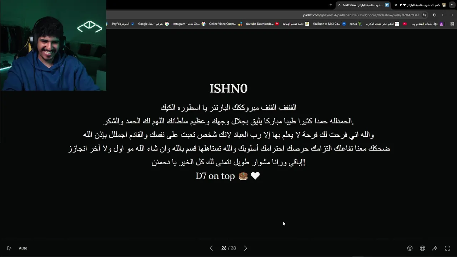457x257 pixels.
Task: Open the bookmarks apps grid icon
Action: [x=452, y=24]
